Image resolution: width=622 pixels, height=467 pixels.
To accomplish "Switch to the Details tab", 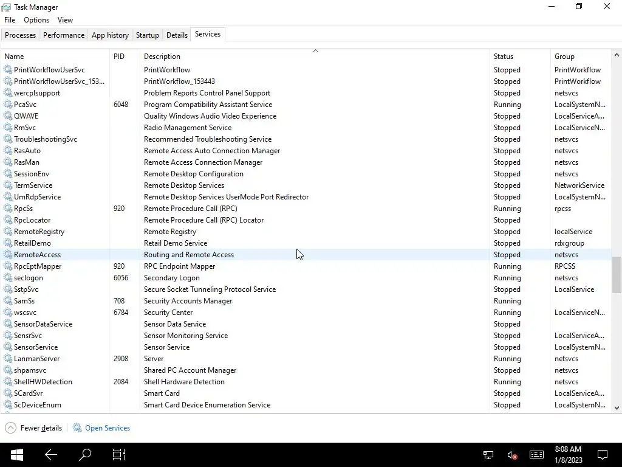I will pos(177,35).
